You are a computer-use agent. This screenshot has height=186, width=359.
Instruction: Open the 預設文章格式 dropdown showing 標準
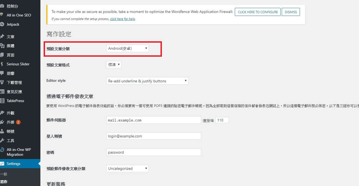pos(114,65)
